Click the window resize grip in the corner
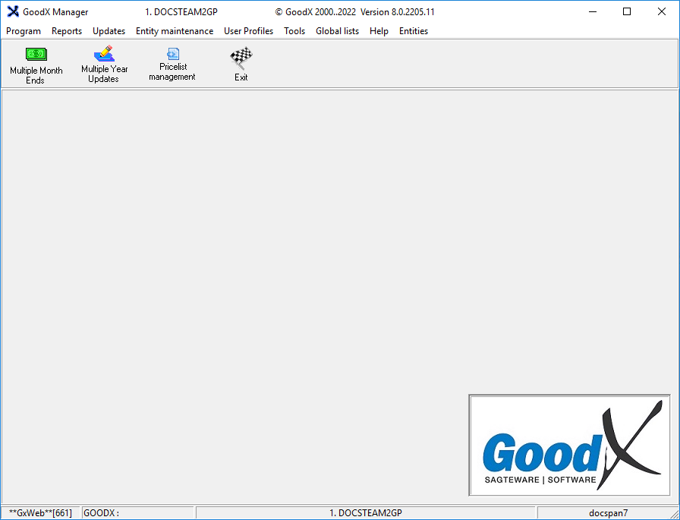Viewport: 680px width, 520px height. coord(675,515)
